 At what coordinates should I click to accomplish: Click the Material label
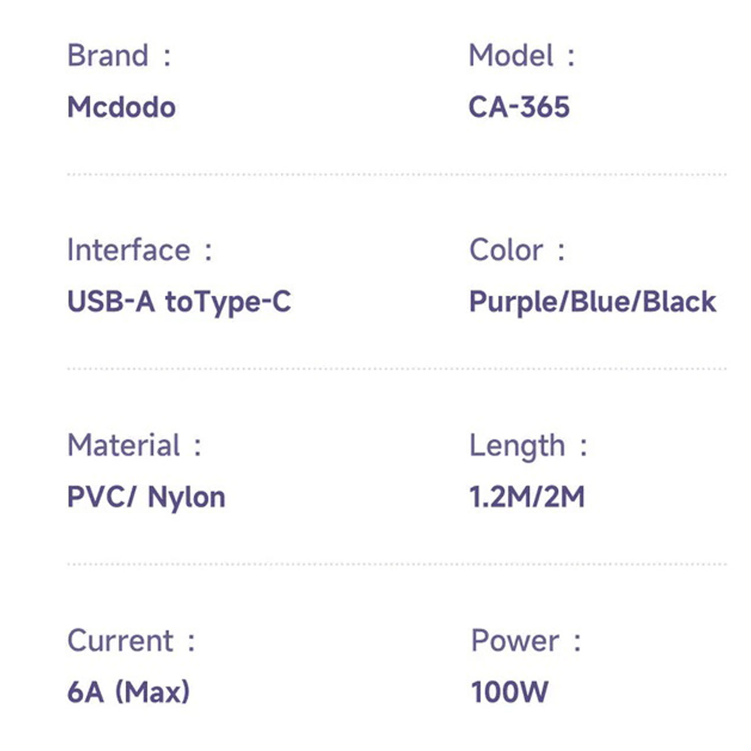click(124, 445)
